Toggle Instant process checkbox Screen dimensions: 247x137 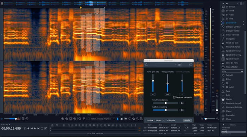click(x=89, y=119)
